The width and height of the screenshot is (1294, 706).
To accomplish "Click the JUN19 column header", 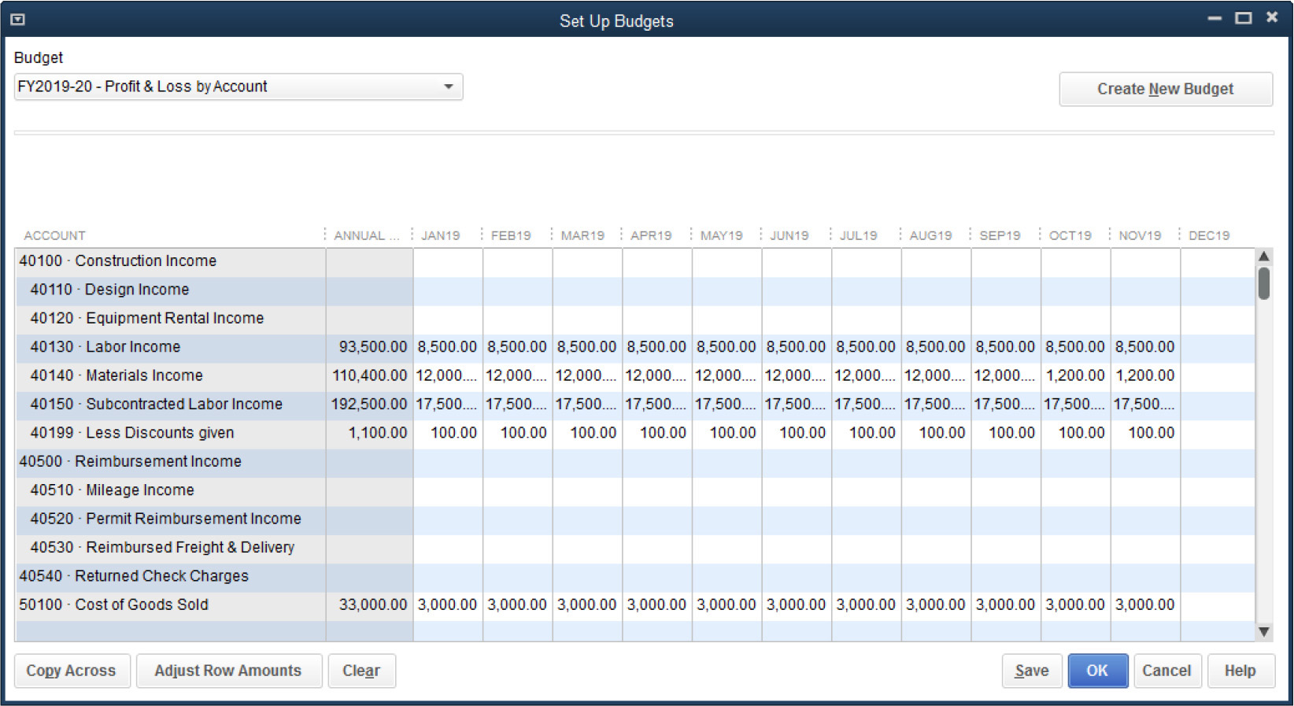I will pyautogui.click(x=789, y=235).
